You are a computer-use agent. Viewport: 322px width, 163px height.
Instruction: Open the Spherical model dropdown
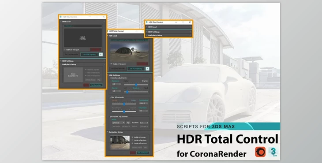click(x=118, y=122)
